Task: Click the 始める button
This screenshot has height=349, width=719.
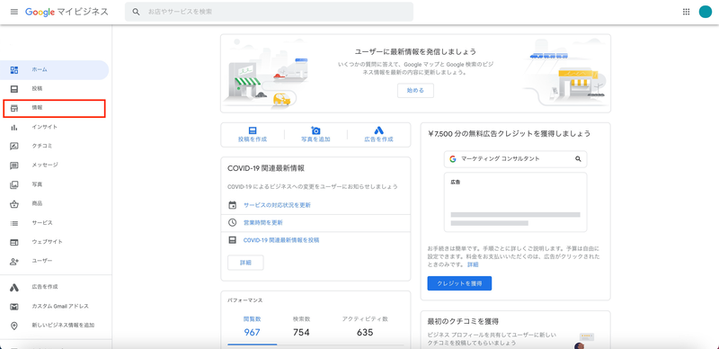Action: (x=415, y=91)
